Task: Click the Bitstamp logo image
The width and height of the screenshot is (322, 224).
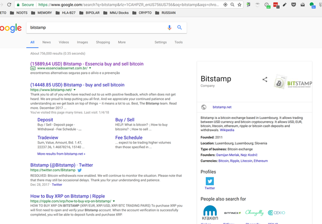Action: tap(293, 82)
